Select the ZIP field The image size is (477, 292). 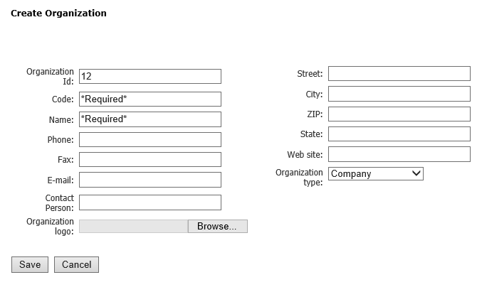point(399,114)
